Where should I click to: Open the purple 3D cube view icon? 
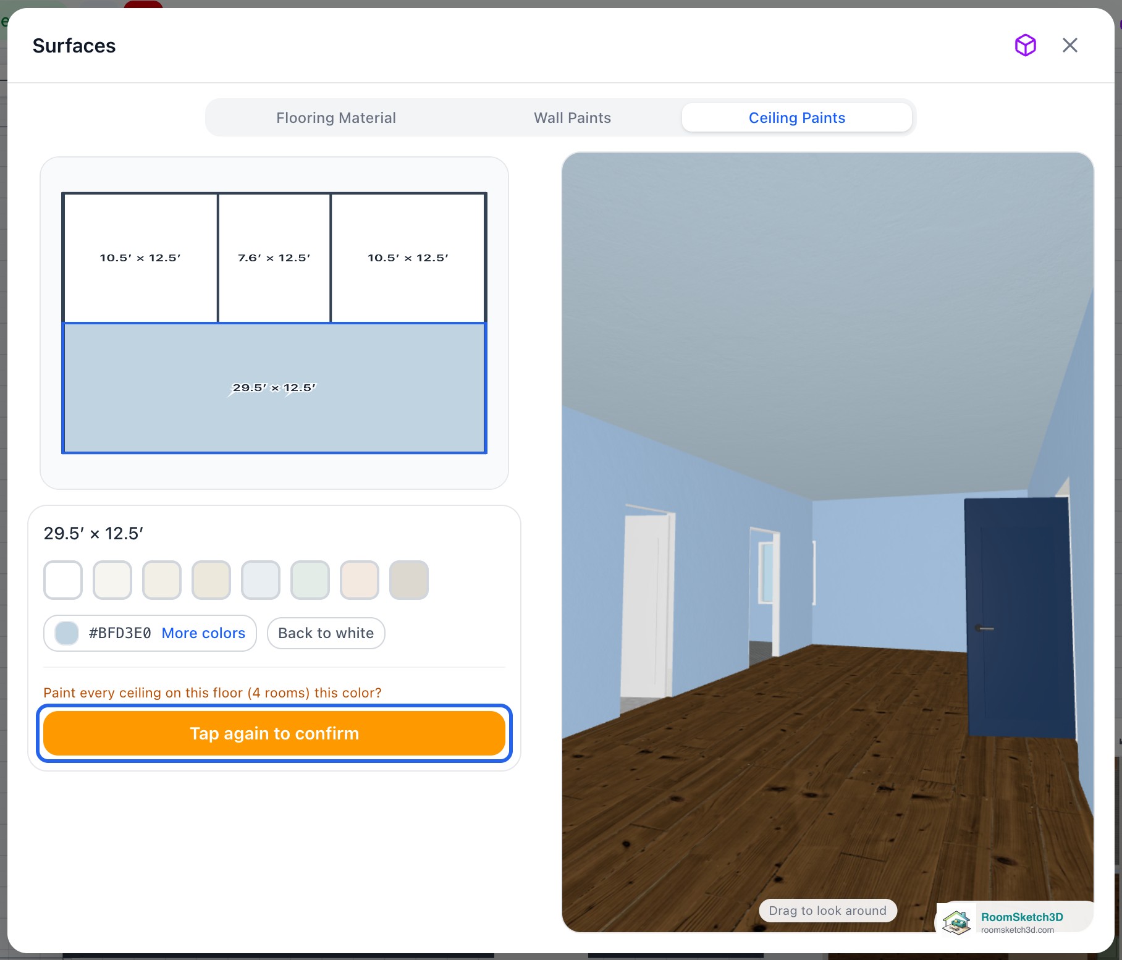[x=1025, y=45]
